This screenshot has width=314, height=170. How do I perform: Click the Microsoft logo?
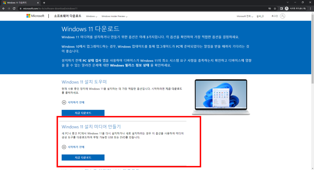(35, 16)
